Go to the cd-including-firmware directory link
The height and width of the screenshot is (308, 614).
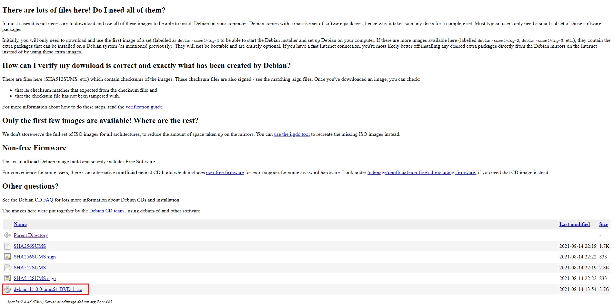(422, 173)
